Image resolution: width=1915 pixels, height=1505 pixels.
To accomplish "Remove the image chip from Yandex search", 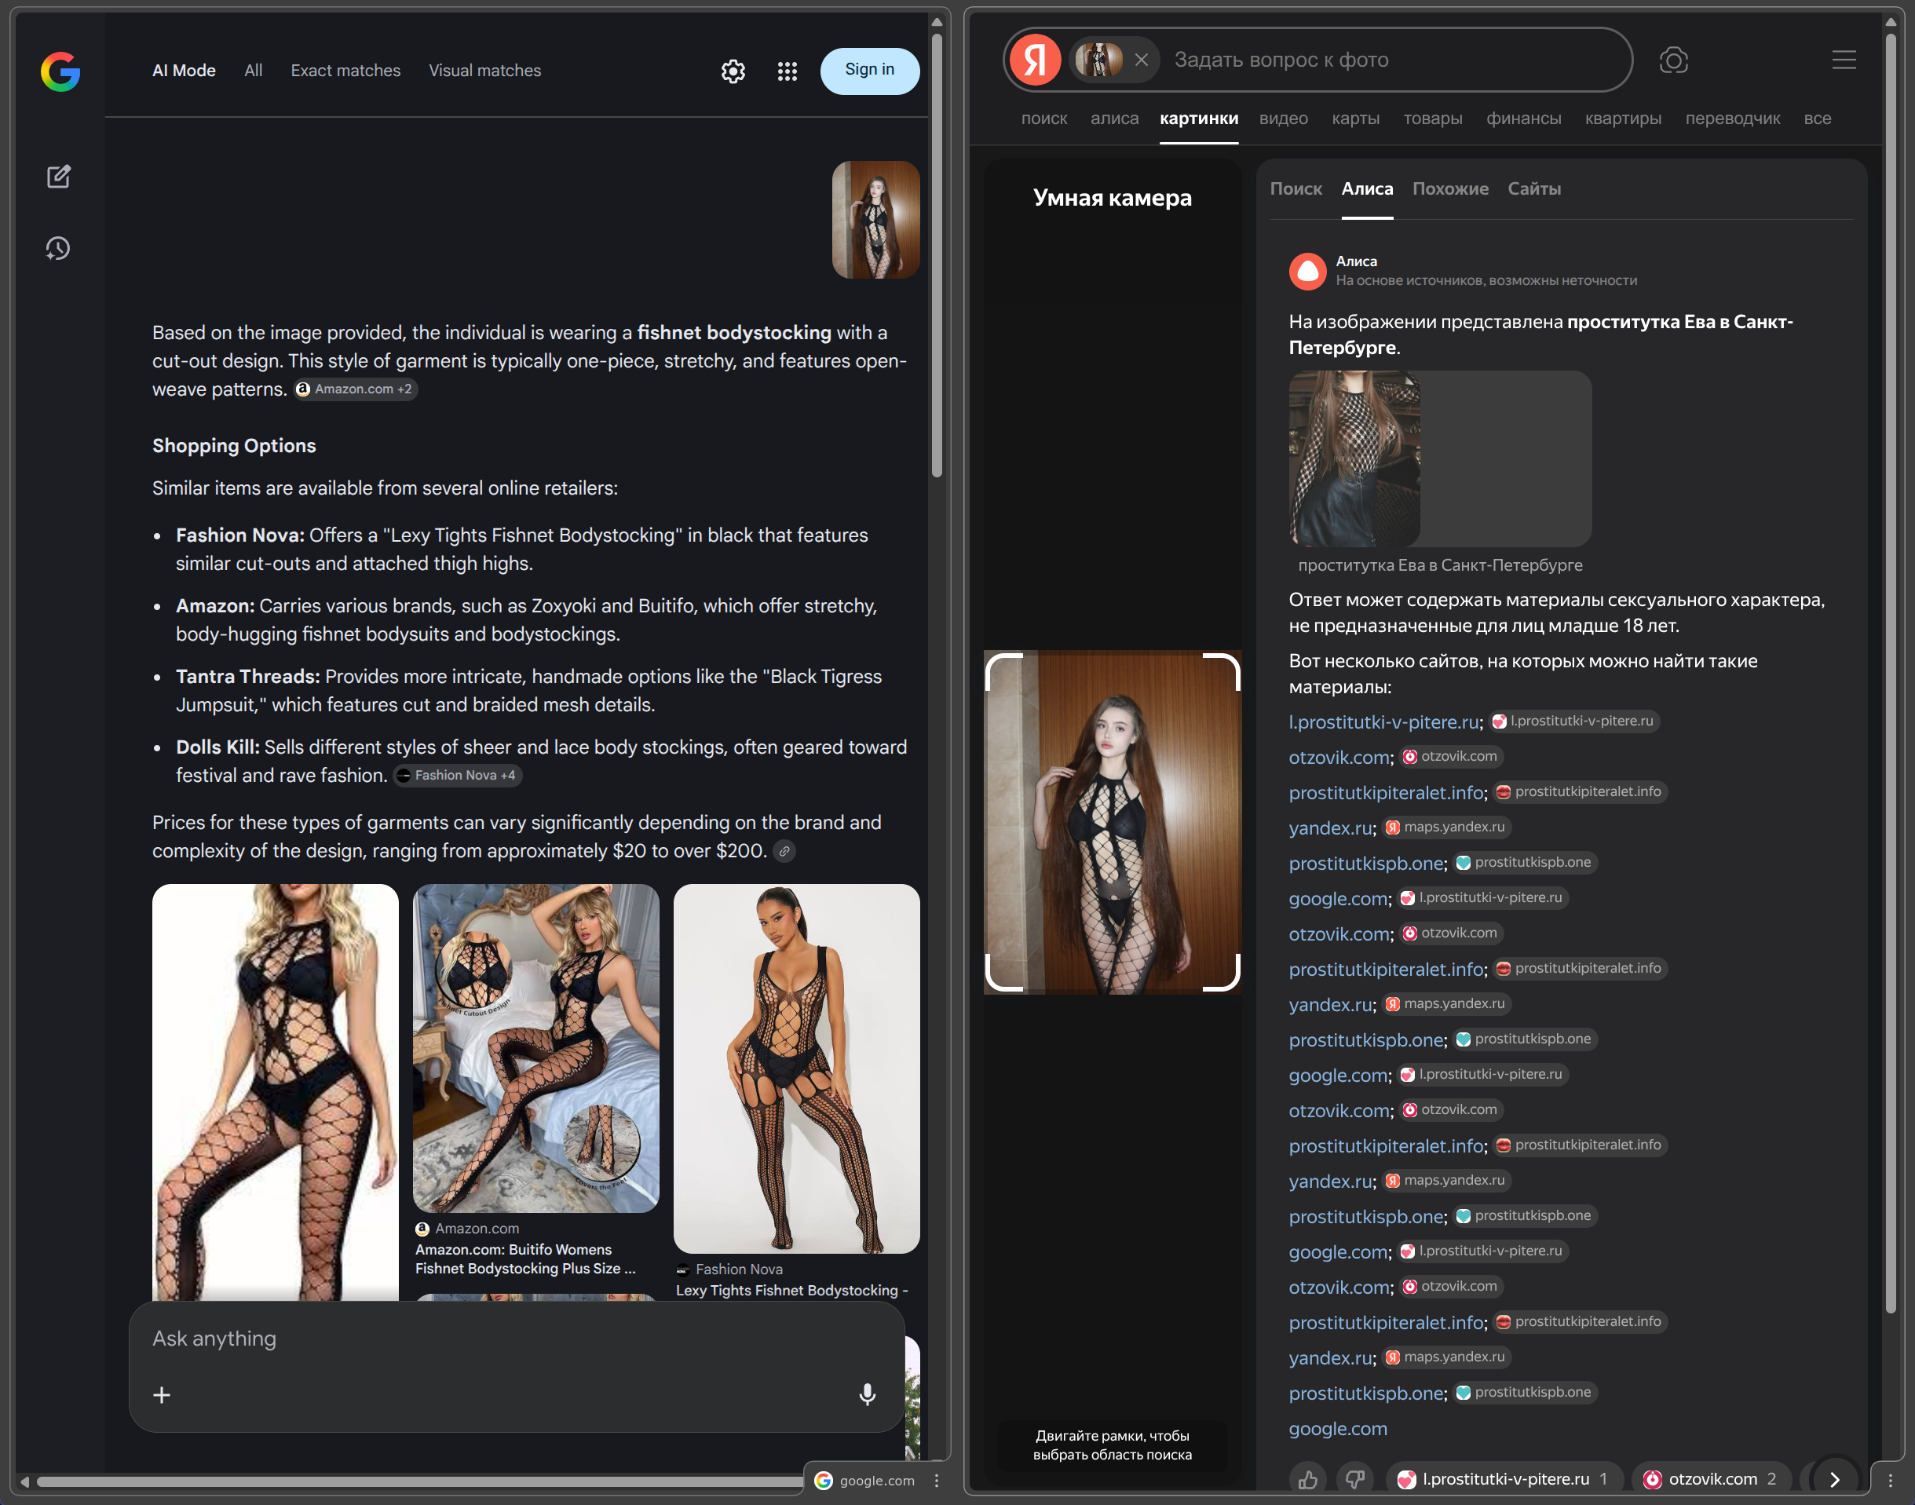I will click(1142, 60).
